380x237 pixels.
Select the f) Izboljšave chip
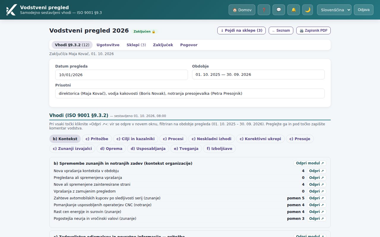pyautogui.click(x=219, y=149)
